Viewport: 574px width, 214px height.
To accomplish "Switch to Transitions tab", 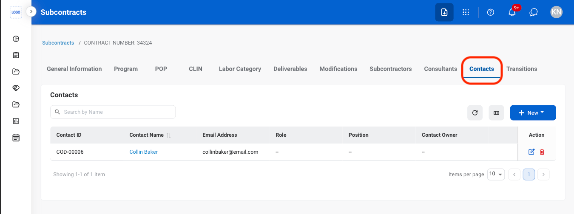I will [522, 69].
